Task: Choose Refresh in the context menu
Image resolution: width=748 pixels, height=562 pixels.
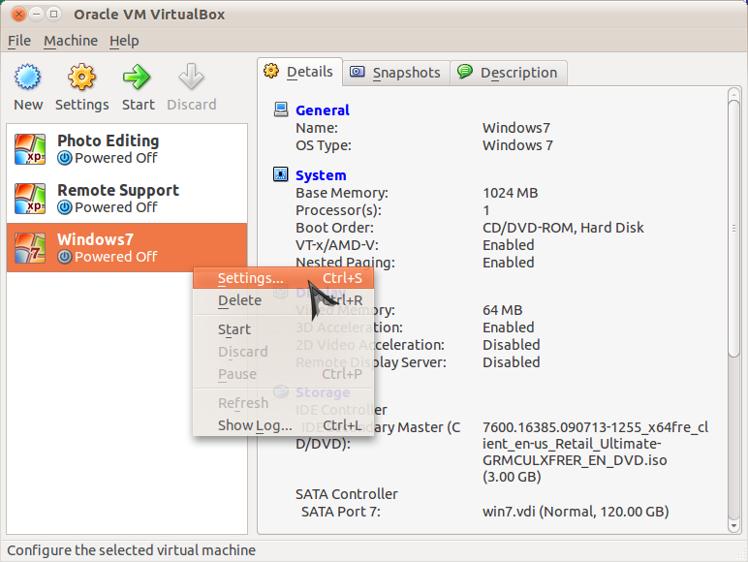Action: [283, 403]
